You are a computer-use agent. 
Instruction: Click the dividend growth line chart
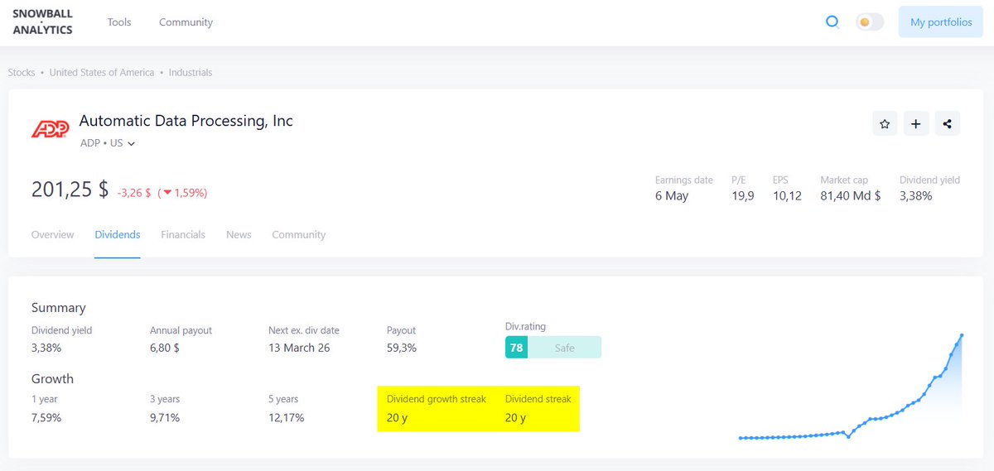pos(851,386)
